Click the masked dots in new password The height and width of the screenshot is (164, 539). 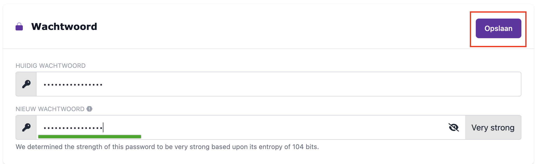click(73, 128)
